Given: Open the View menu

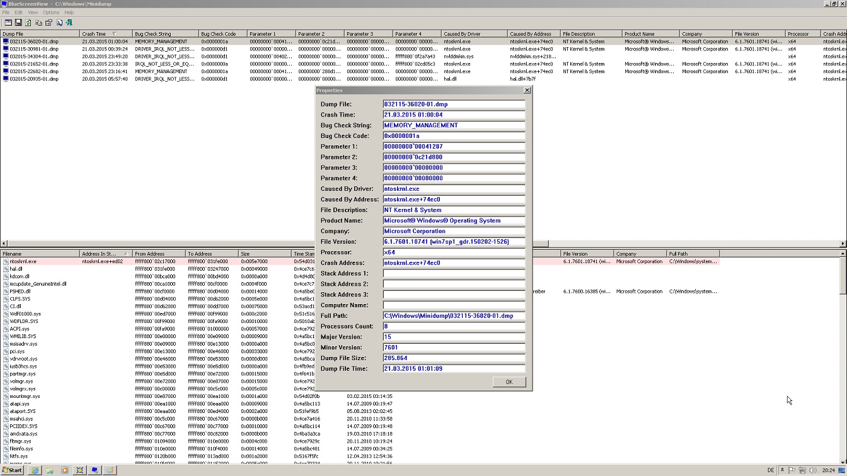Looking at the screenshot, I should [x=33, y=12].
